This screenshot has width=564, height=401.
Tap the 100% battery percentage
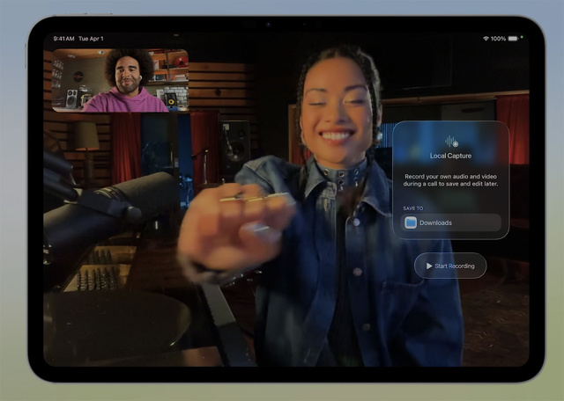[x=499, y=39]
